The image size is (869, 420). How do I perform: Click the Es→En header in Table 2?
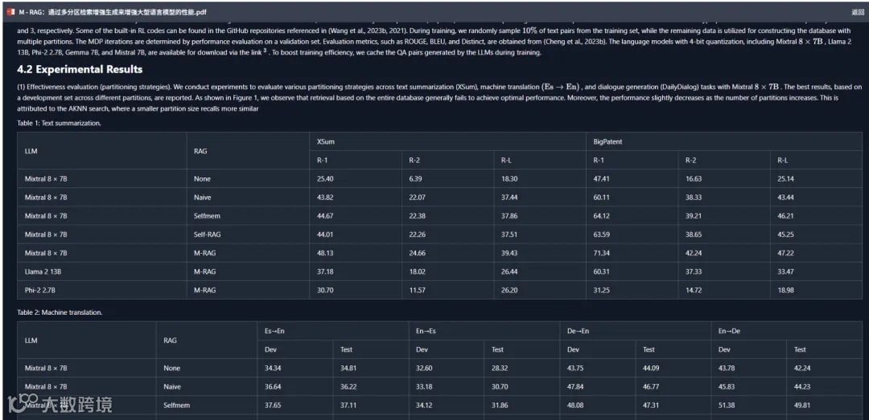(x=274, y=331)
